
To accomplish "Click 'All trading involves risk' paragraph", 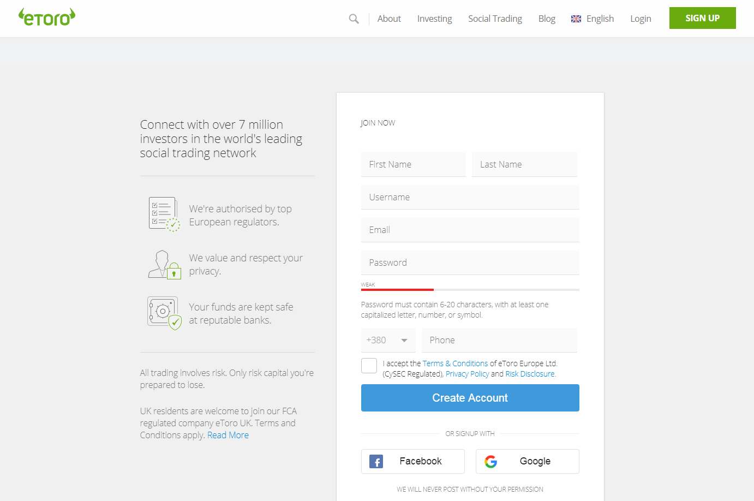I will 227,379.
